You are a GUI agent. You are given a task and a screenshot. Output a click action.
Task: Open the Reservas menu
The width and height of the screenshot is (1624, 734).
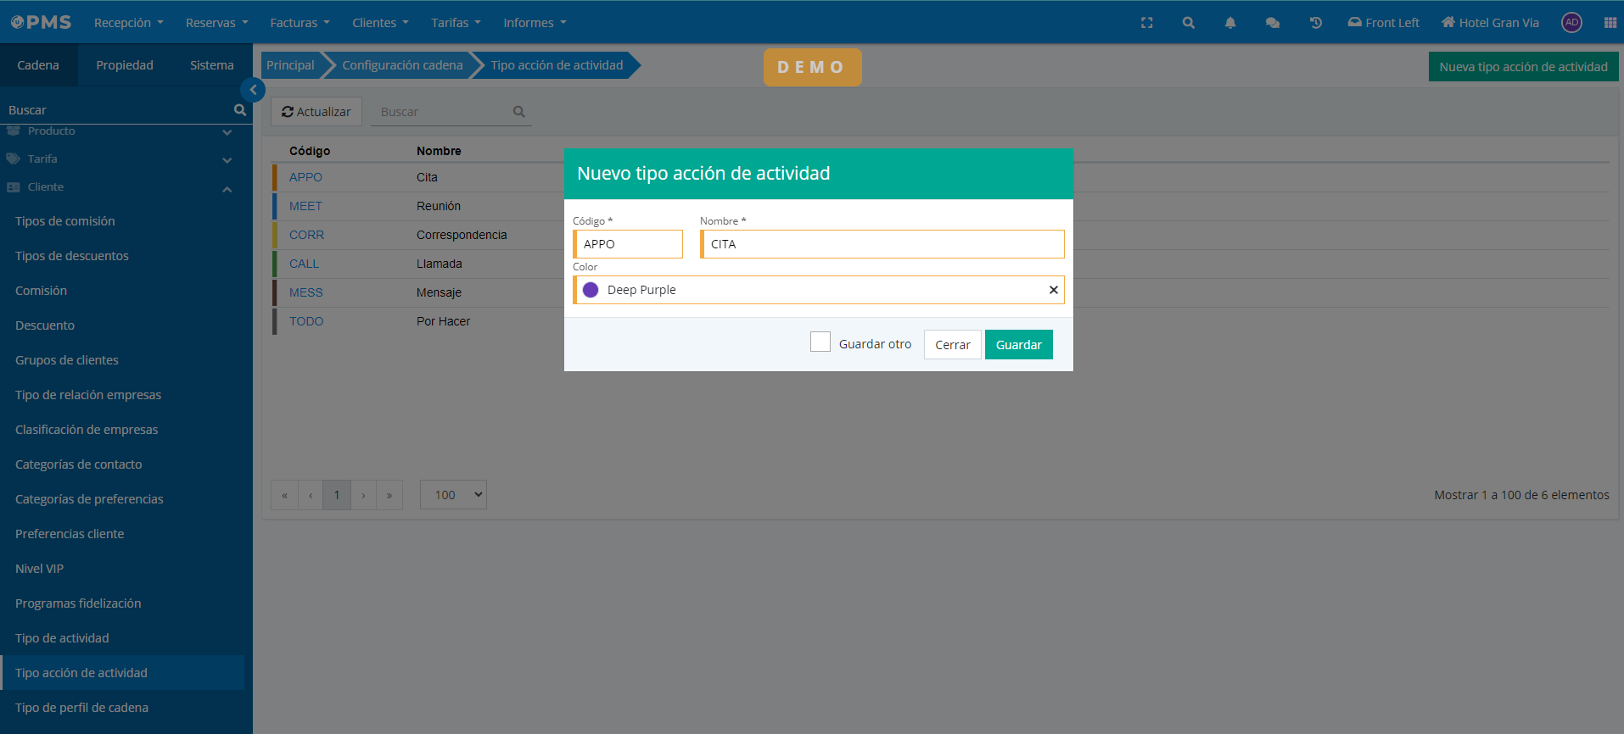216,23
